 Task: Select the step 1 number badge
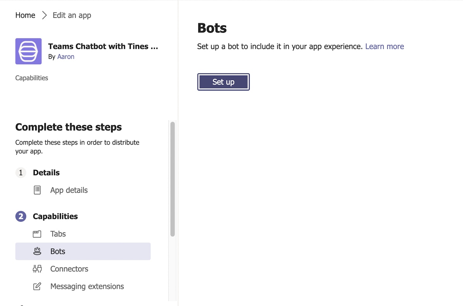(21, 173)
